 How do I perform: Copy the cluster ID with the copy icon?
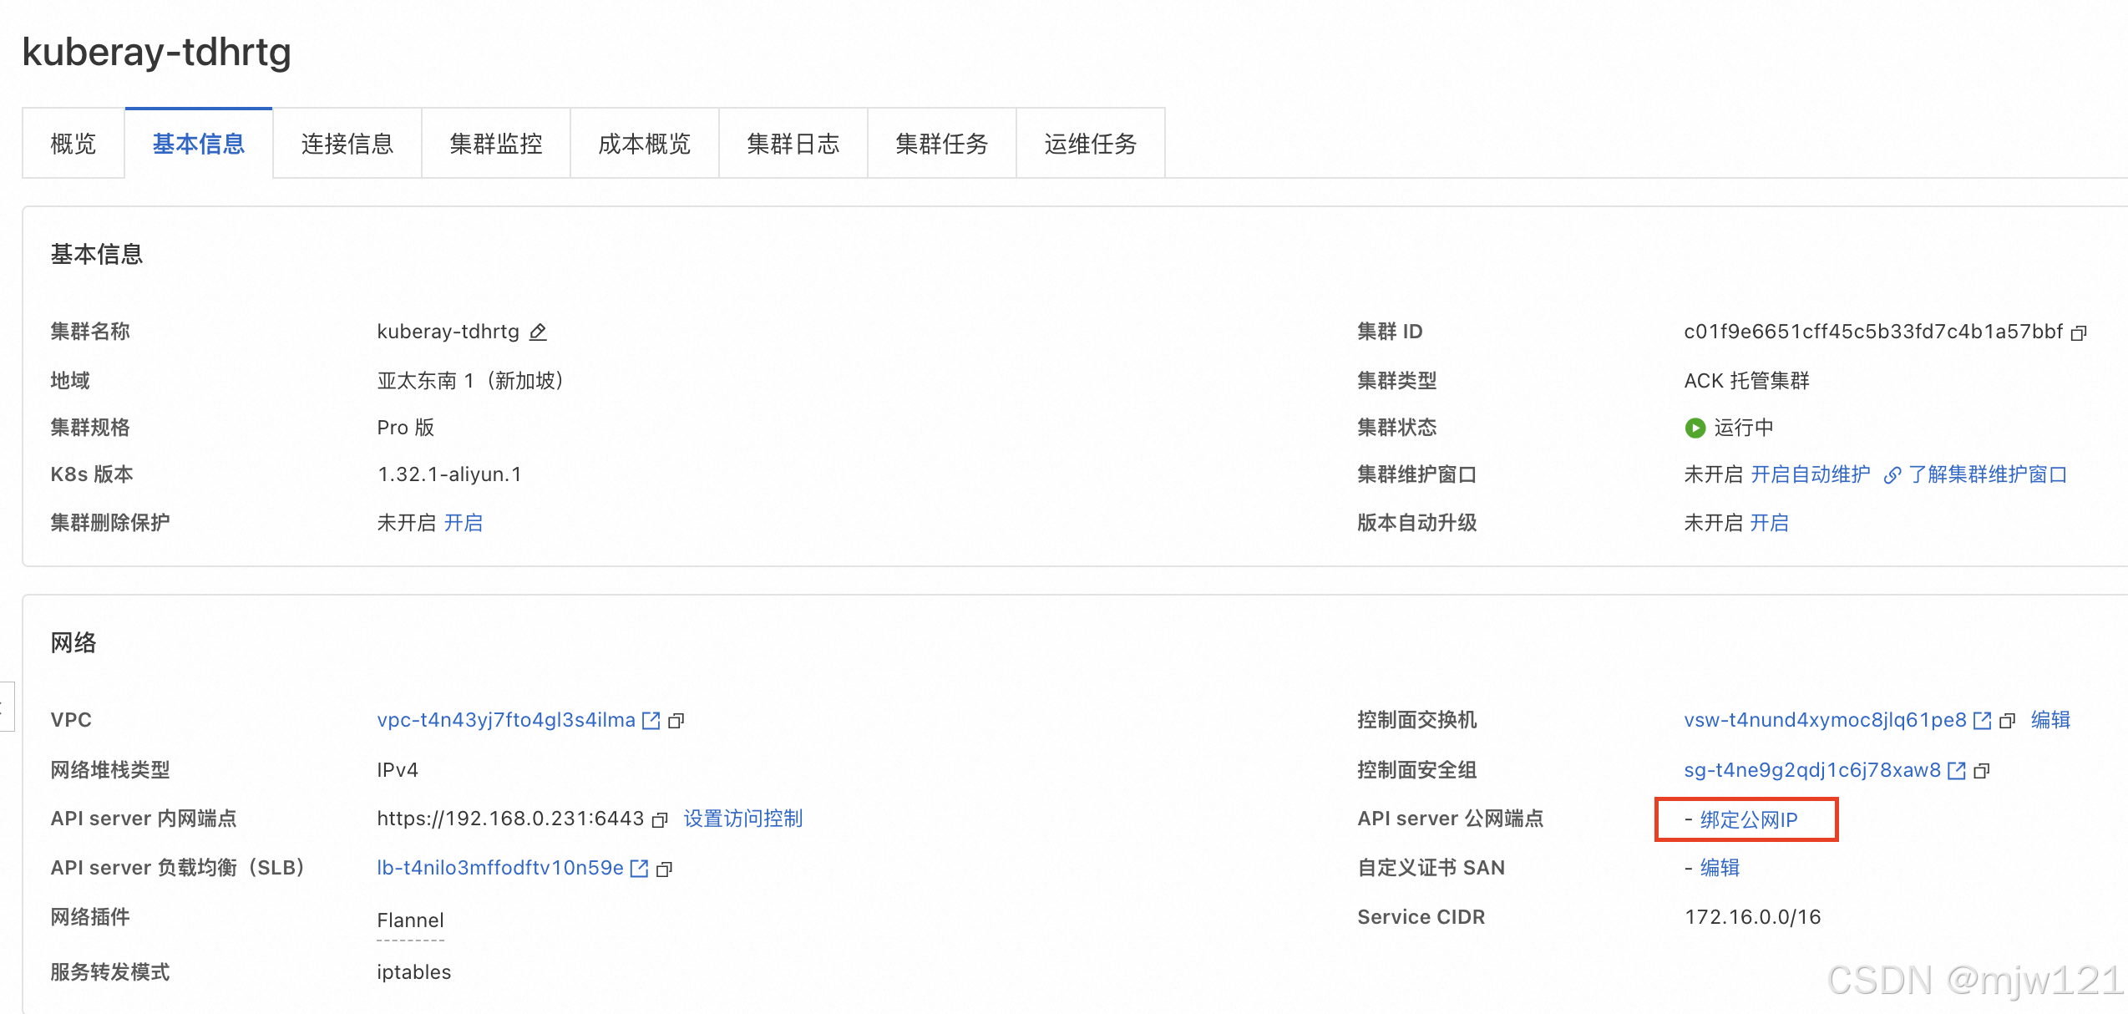coord(2079,333)
